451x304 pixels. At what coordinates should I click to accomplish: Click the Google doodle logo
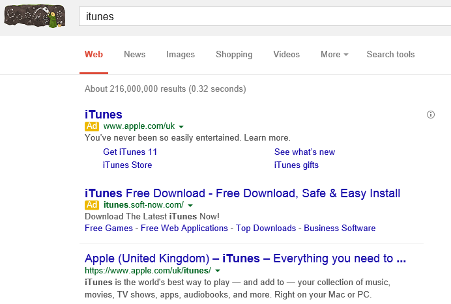[35, 16]
